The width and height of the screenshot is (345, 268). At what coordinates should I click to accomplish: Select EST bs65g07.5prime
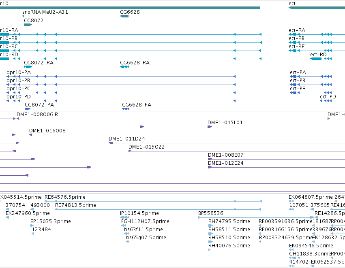(146, 238)
